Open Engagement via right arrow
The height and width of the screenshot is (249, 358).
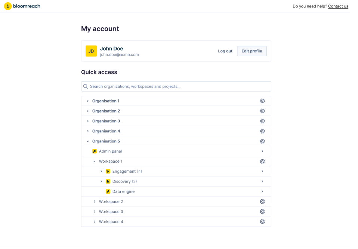262,171
